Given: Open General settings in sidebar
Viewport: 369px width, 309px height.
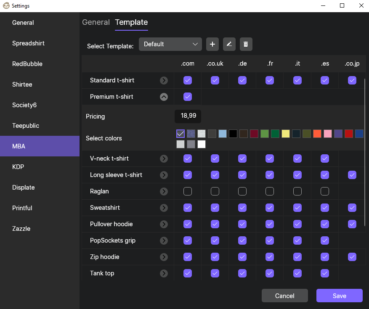Looking at the screenshot, I should pos(40,23).
